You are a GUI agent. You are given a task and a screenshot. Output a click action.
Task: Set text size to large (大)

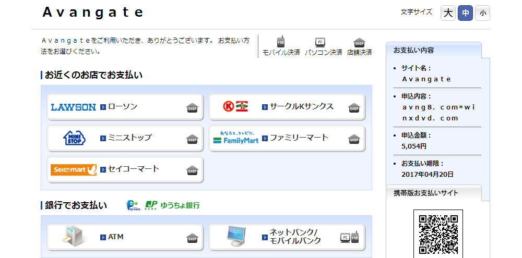tap(448, 14)
